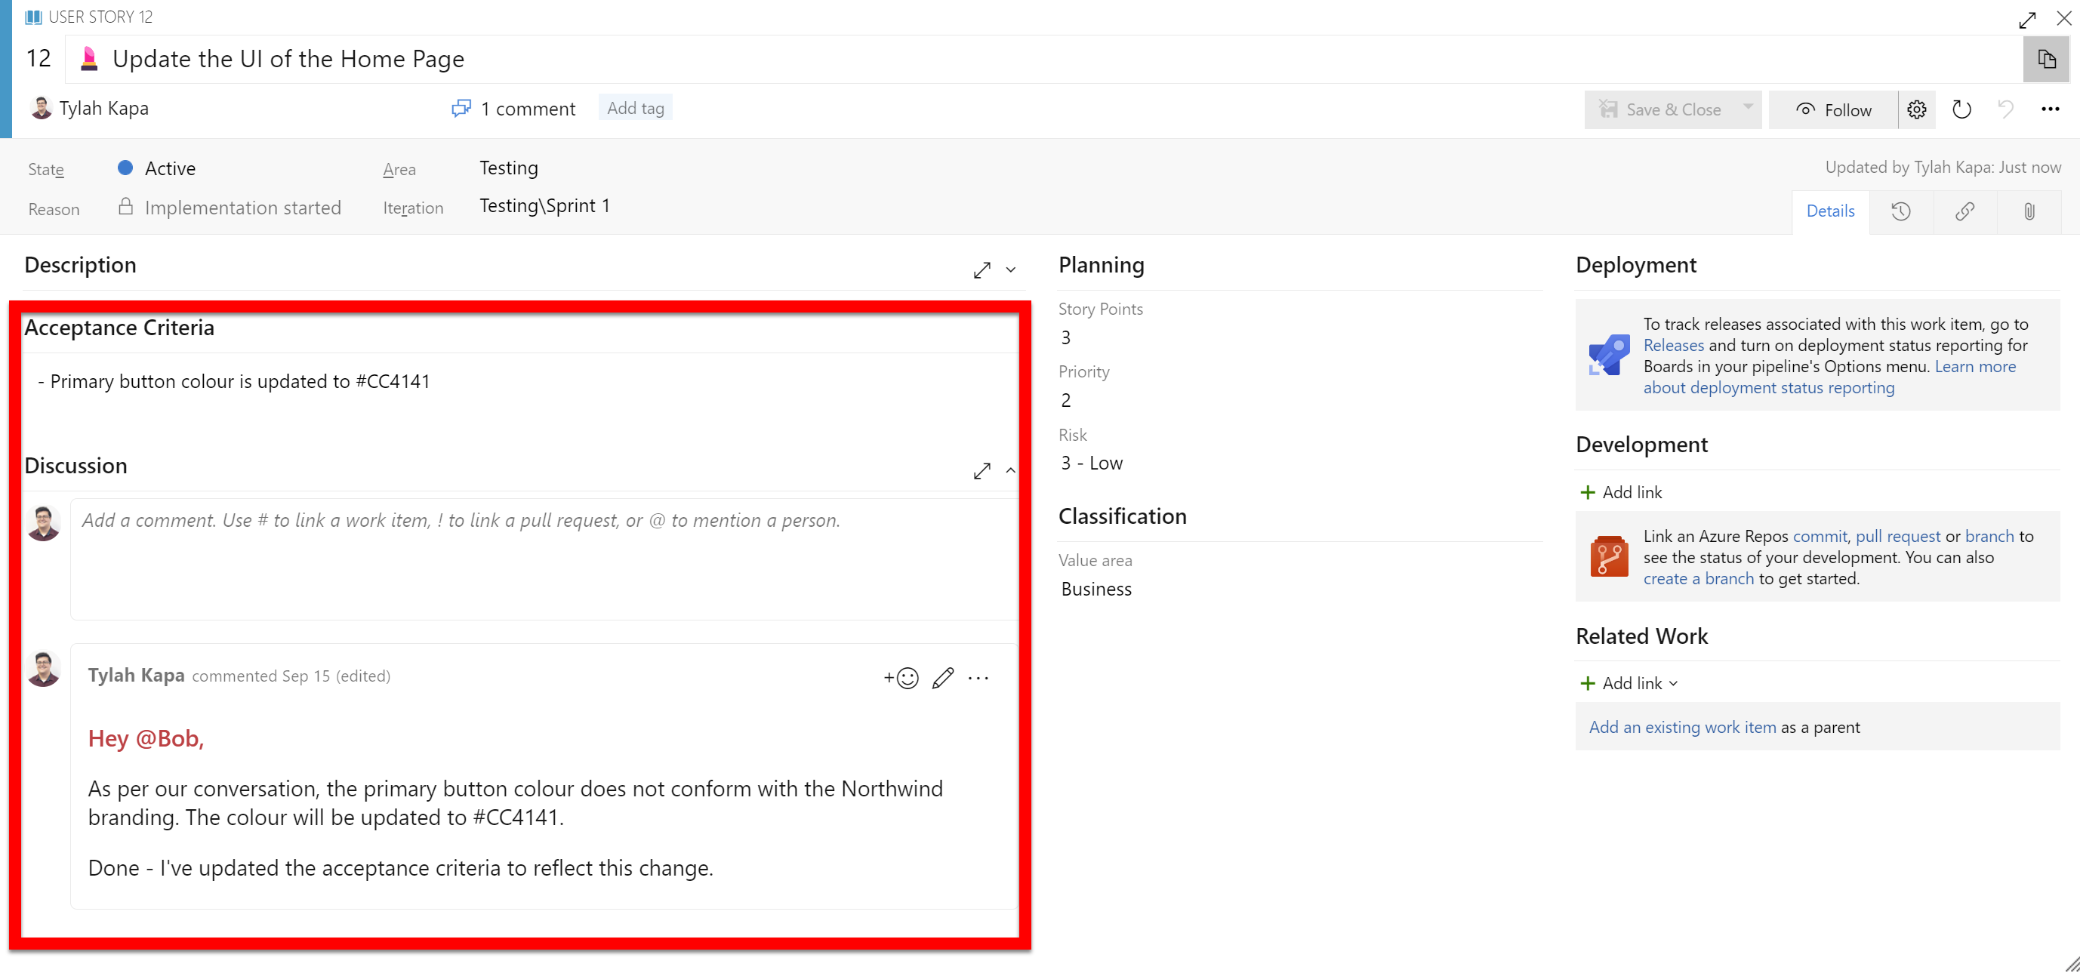Switch to the History tab
The height and width of the screenshot is (973, 2080).
pyautogui.click(x=1901, y=211)
